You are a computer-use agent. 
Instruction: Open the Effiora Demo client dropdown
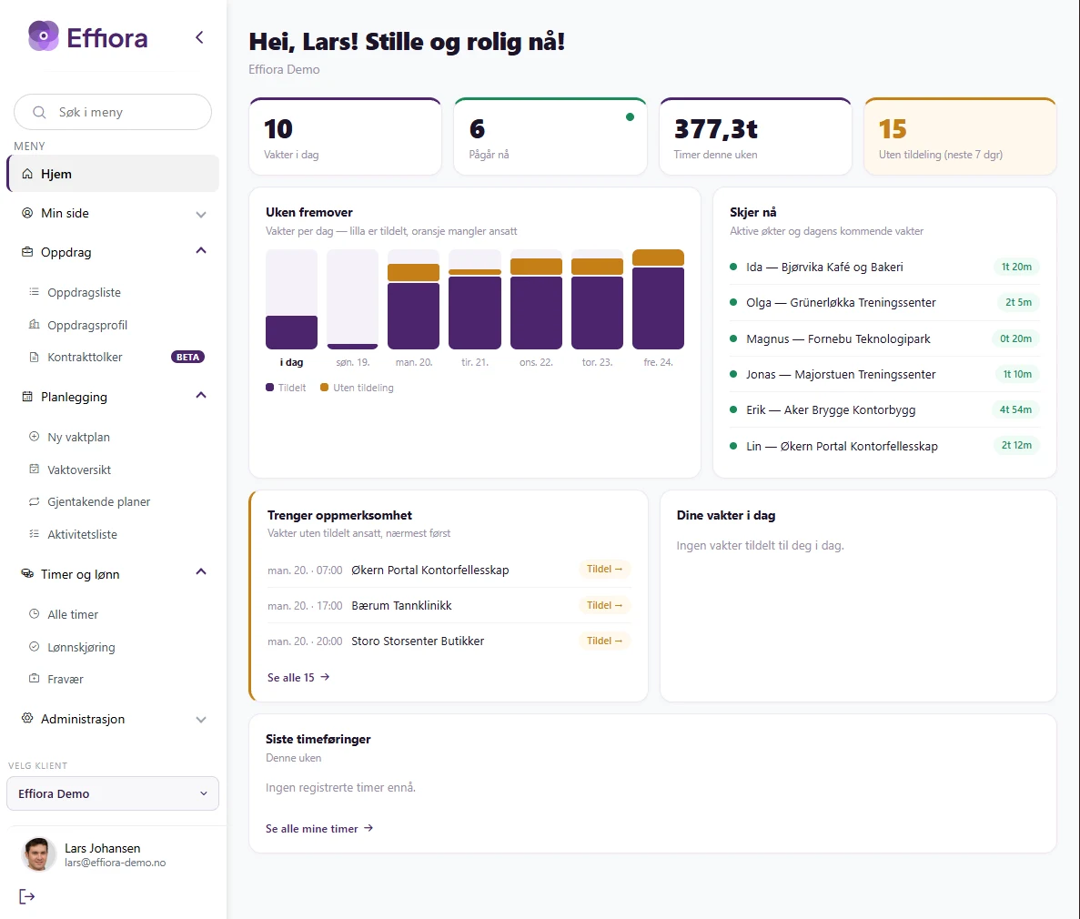pos(113,793)
